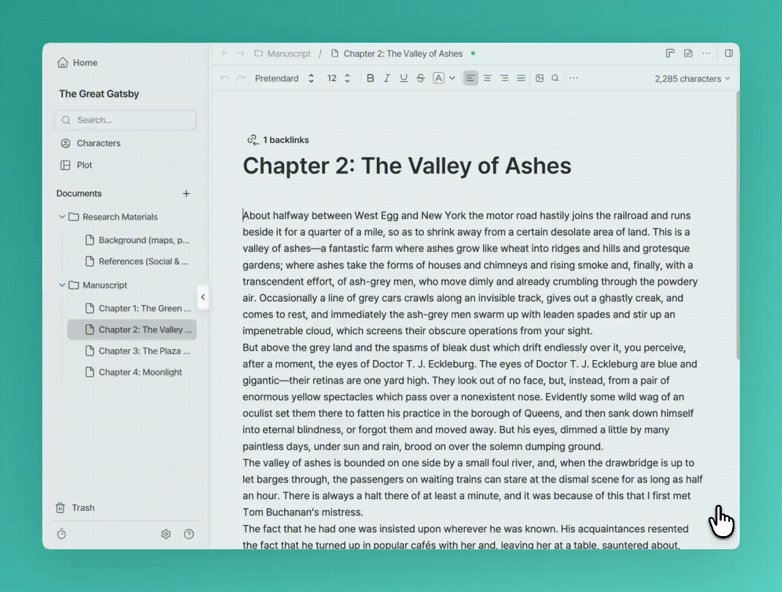Click the note page icon in header
Screen dimensions: 782x592
click(688, 53)
